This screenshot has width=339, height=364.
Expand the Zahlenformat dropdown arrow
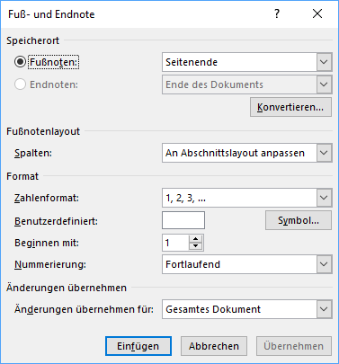pyautogui.click(x=324, y=198)
